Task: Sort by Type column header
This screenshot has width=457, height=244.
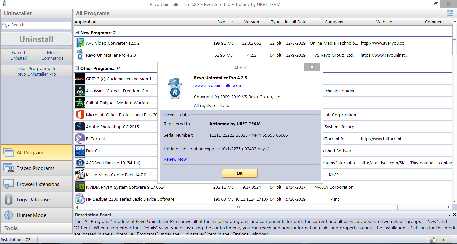Action: pyautogui.click(x=276, y=22)
